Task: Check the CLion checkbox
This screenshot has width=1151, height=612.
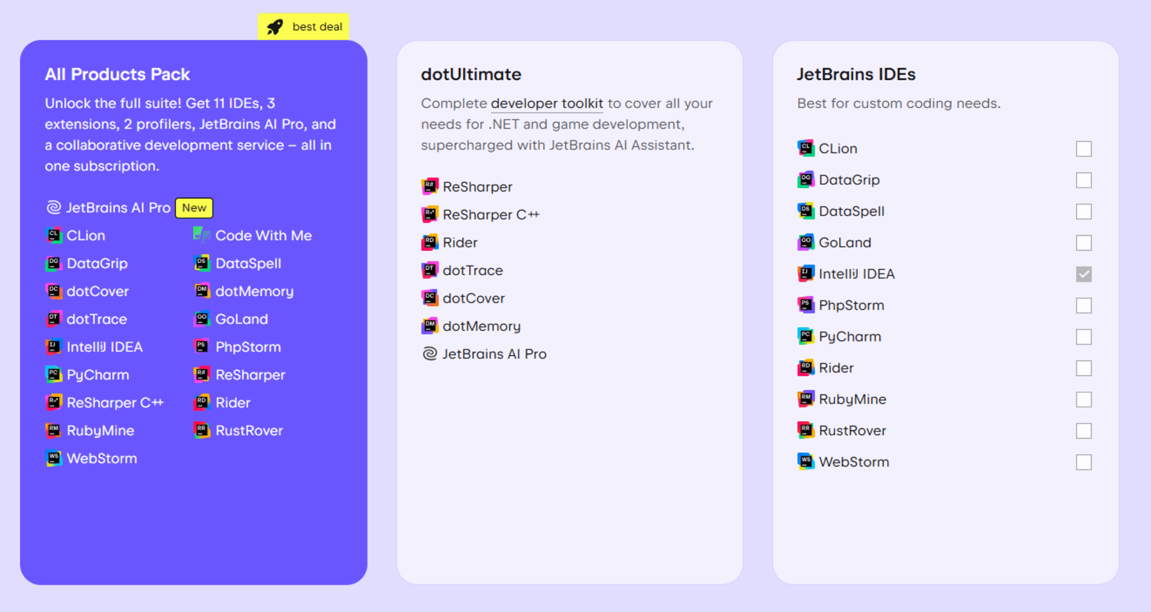Action: coord(1083,149)
